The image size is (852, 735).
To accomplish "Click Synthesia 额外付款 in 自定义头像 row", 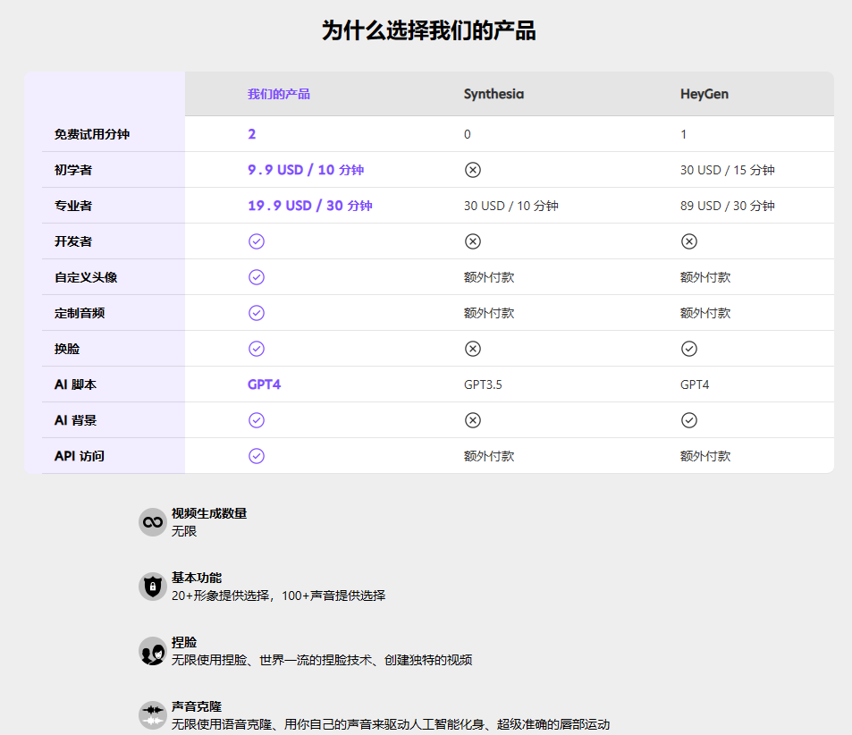I will 489,277.
